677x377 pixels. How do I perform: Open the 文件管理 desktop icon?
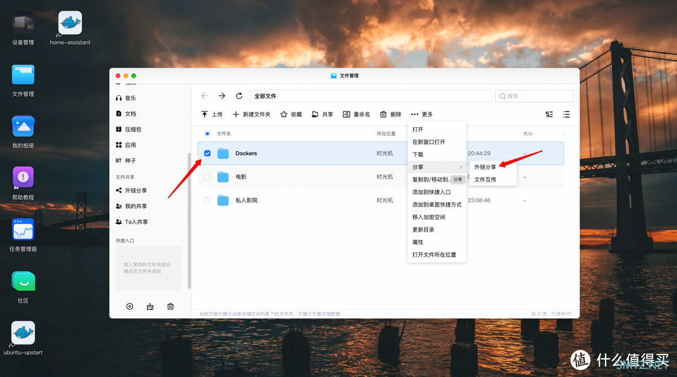click(x=23, y=75)
